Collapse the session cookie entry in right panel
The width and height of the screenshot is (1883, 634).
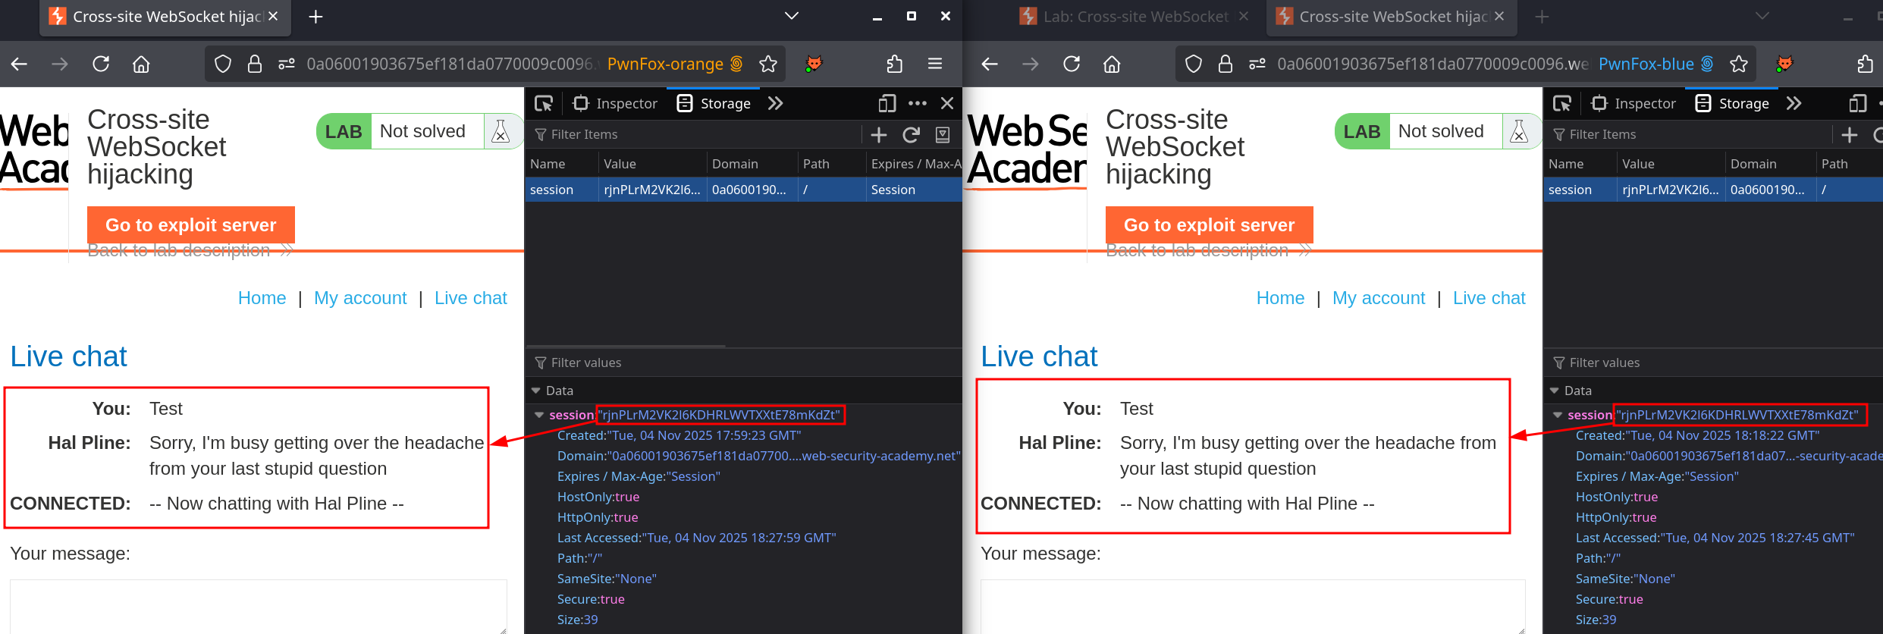click(1558, 415)
